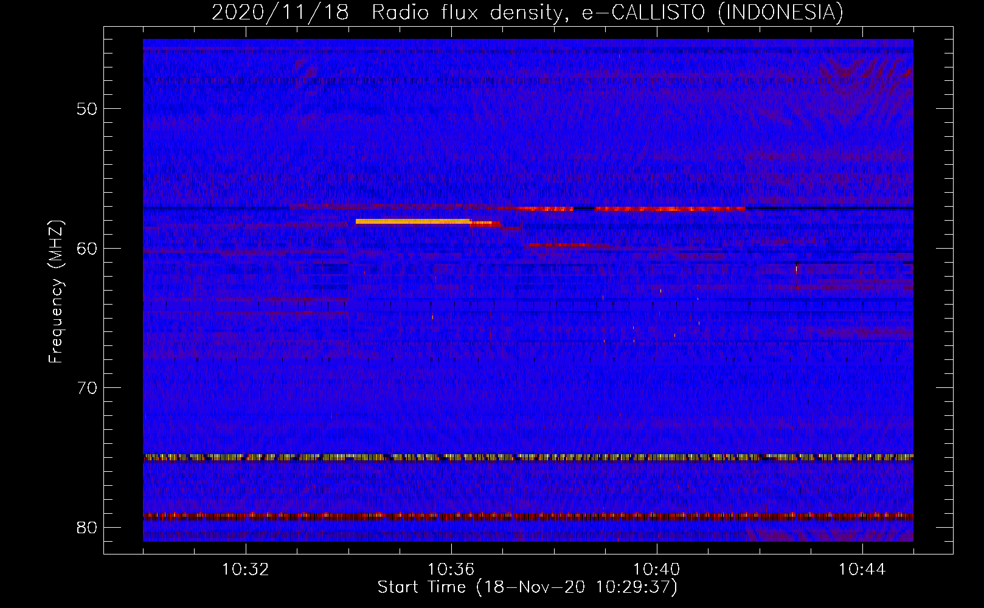Screen dimensions: 984x608
Task: Click the '60' frequency tick label
Action: coord(87,248)
